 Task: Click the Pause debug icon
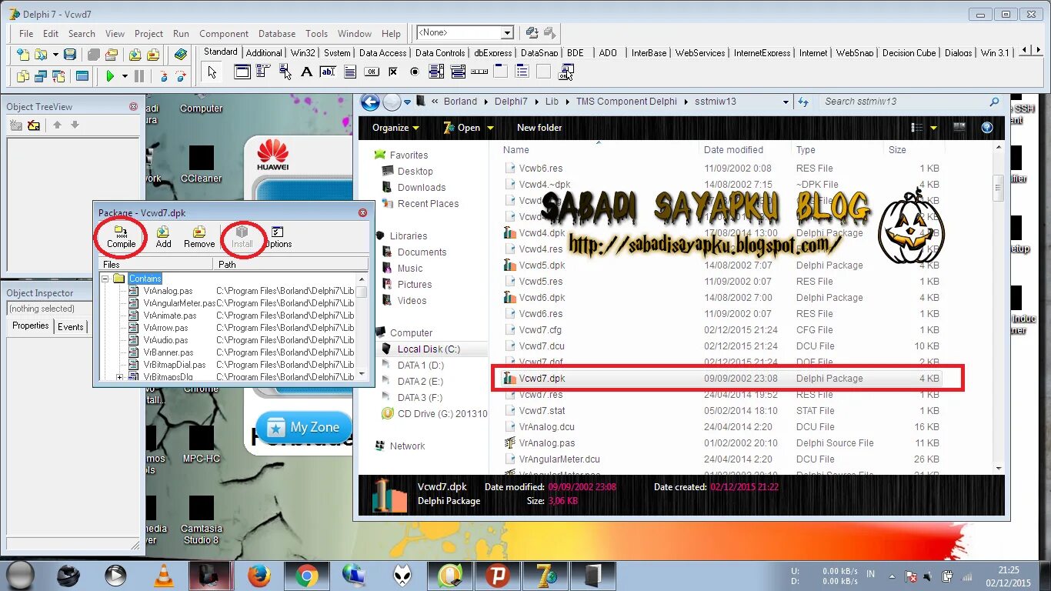139,76
